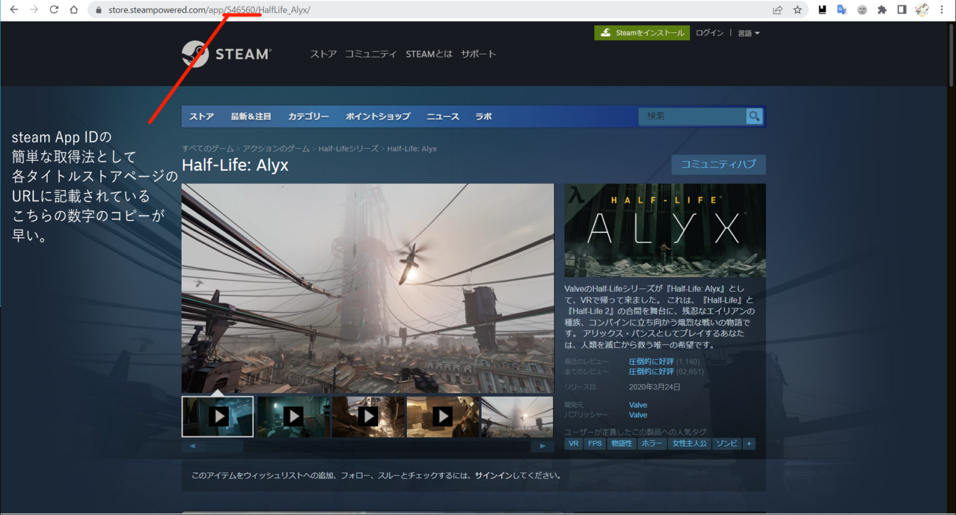
Task: Click the Steam logo
Action: [226, 54]
